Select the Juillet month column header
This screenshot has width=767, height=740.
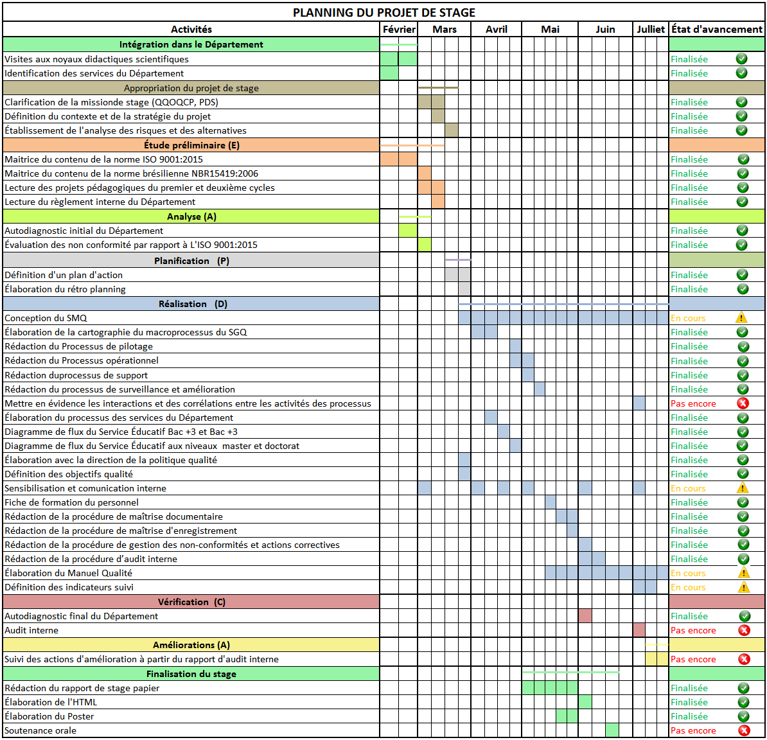click(650, 30)
